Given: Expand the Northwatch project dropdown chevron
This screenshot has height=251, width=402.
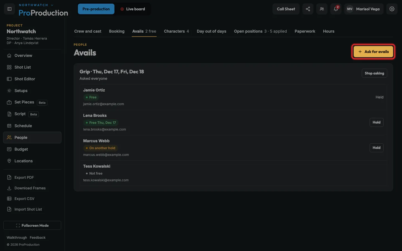Looking at the screenshot, I should pyautogui.click(x=52, y=5).
